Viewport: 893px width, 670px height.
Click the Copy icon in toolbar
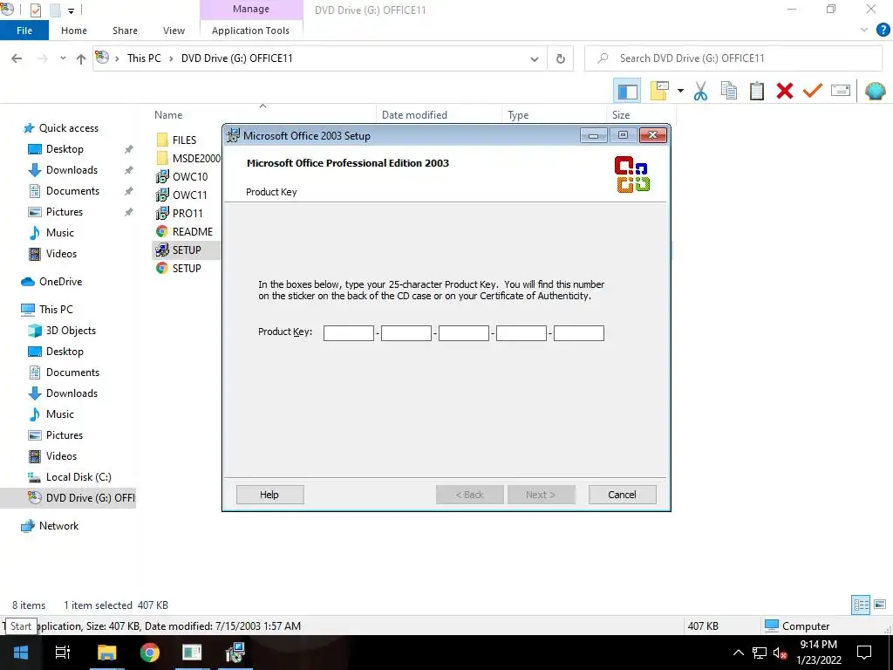pyautogui.click(x=729, y=91)
